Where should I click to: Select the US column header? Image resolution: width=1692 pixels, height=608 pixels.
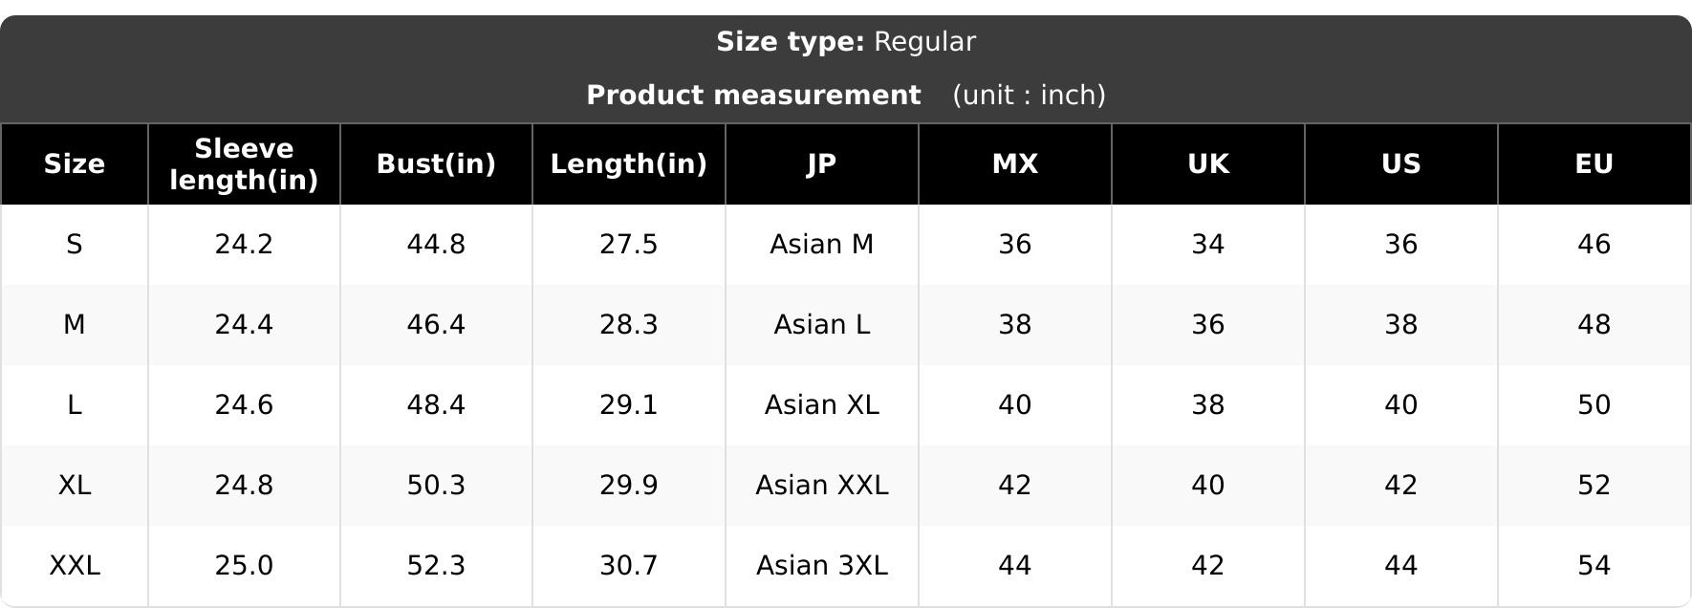(1401, 164)
